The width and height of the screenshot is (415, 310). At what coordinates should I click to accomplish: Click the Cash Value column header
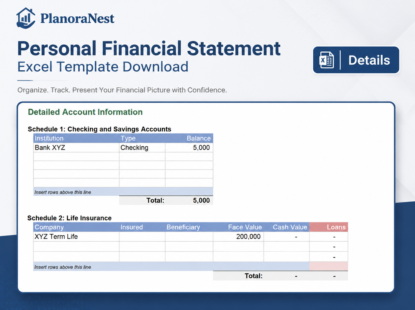[286, 227]
